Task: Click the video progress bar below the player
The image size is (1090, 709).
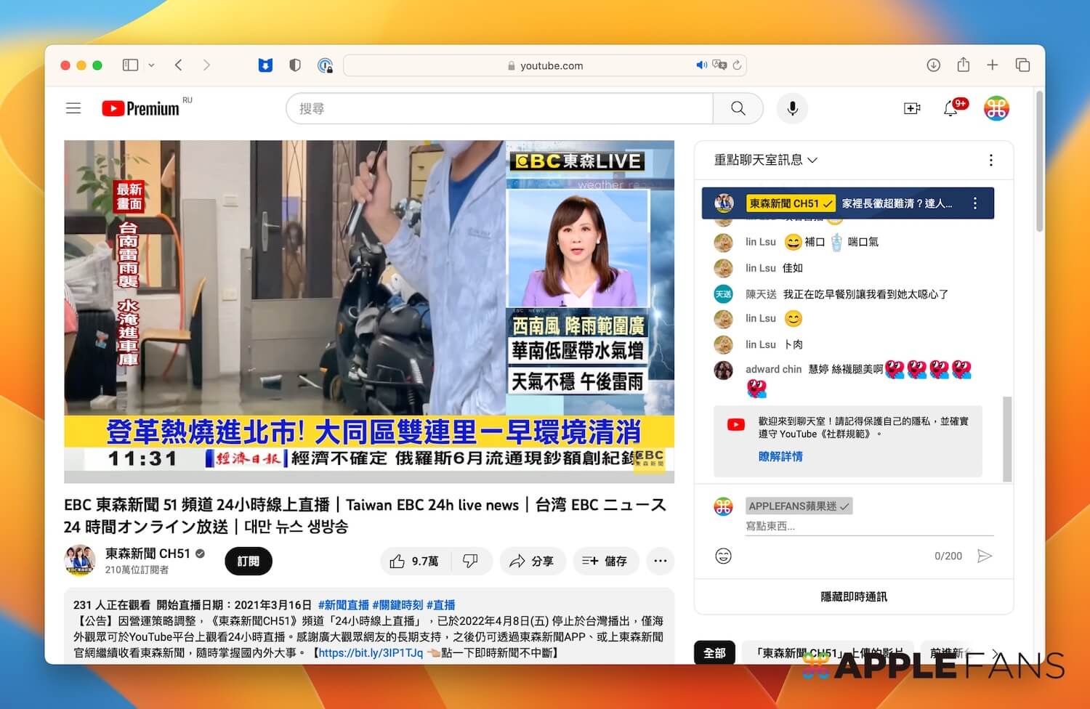Action: tap(369, 477)
